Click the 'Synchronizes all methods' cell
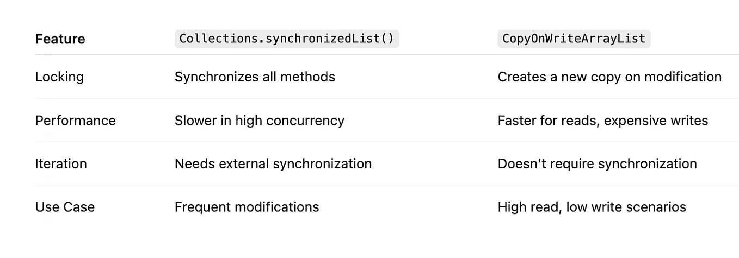Viewport: 739px width, 258px height. click(x=255, y=77)
